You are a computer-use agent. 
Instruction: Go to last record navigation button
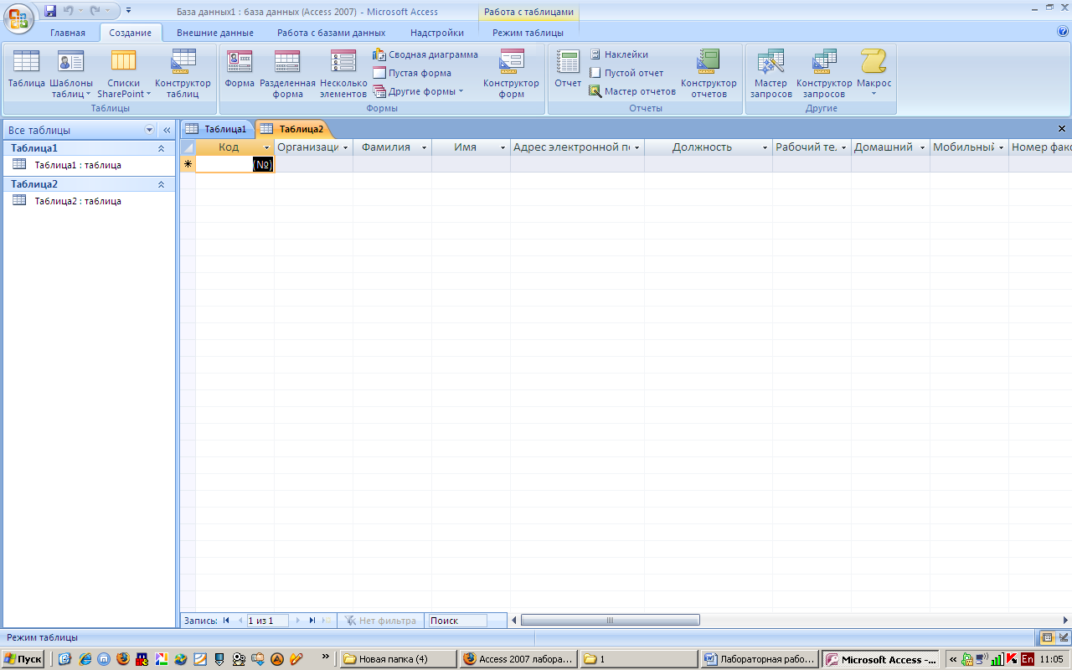pos(312,621)
